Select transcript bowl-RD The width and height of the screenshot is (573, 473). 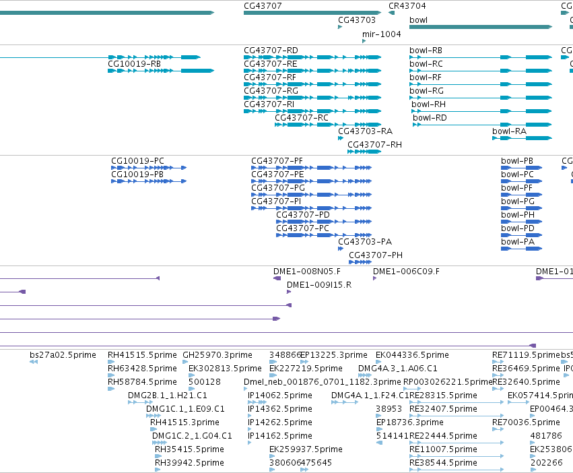click(482, 125)
